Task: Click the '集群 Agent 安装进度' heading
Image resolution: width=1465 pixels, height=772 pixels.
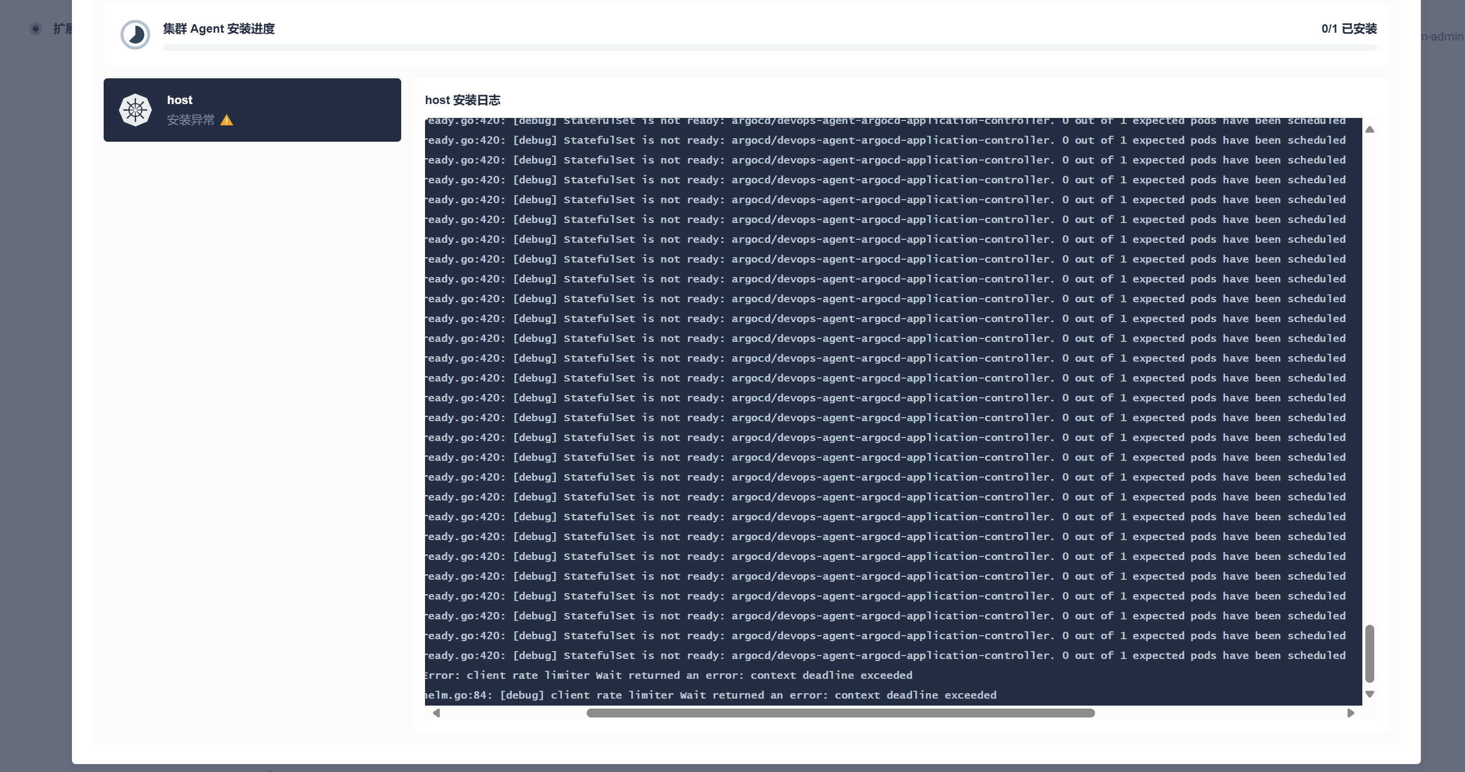Action: pyautogui.click(x=219, y=29)
